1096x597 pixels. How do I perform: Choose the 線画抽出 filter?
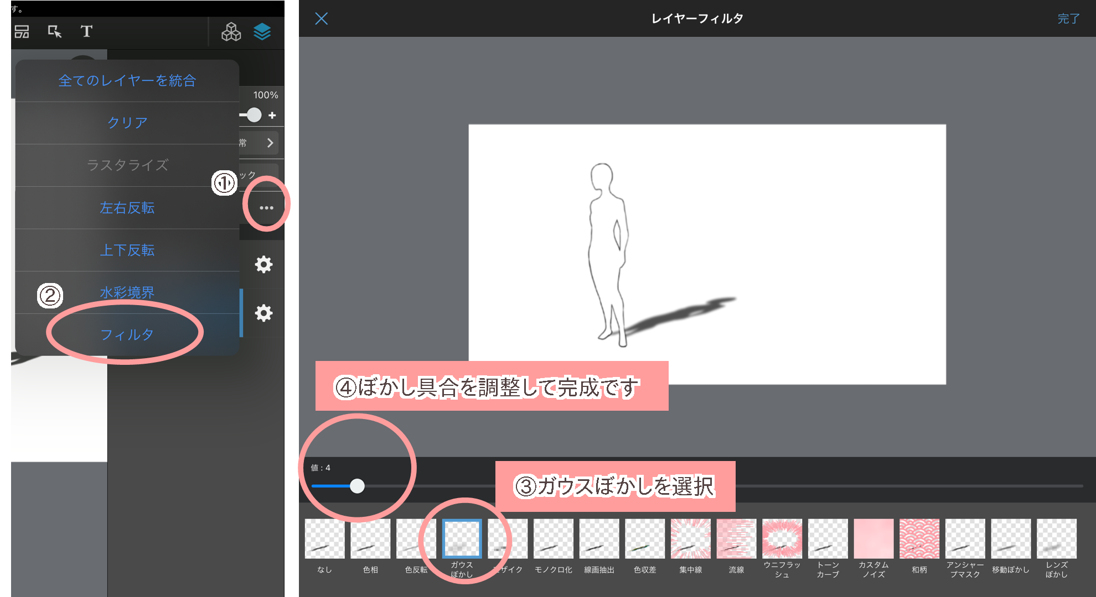(599, 538)
